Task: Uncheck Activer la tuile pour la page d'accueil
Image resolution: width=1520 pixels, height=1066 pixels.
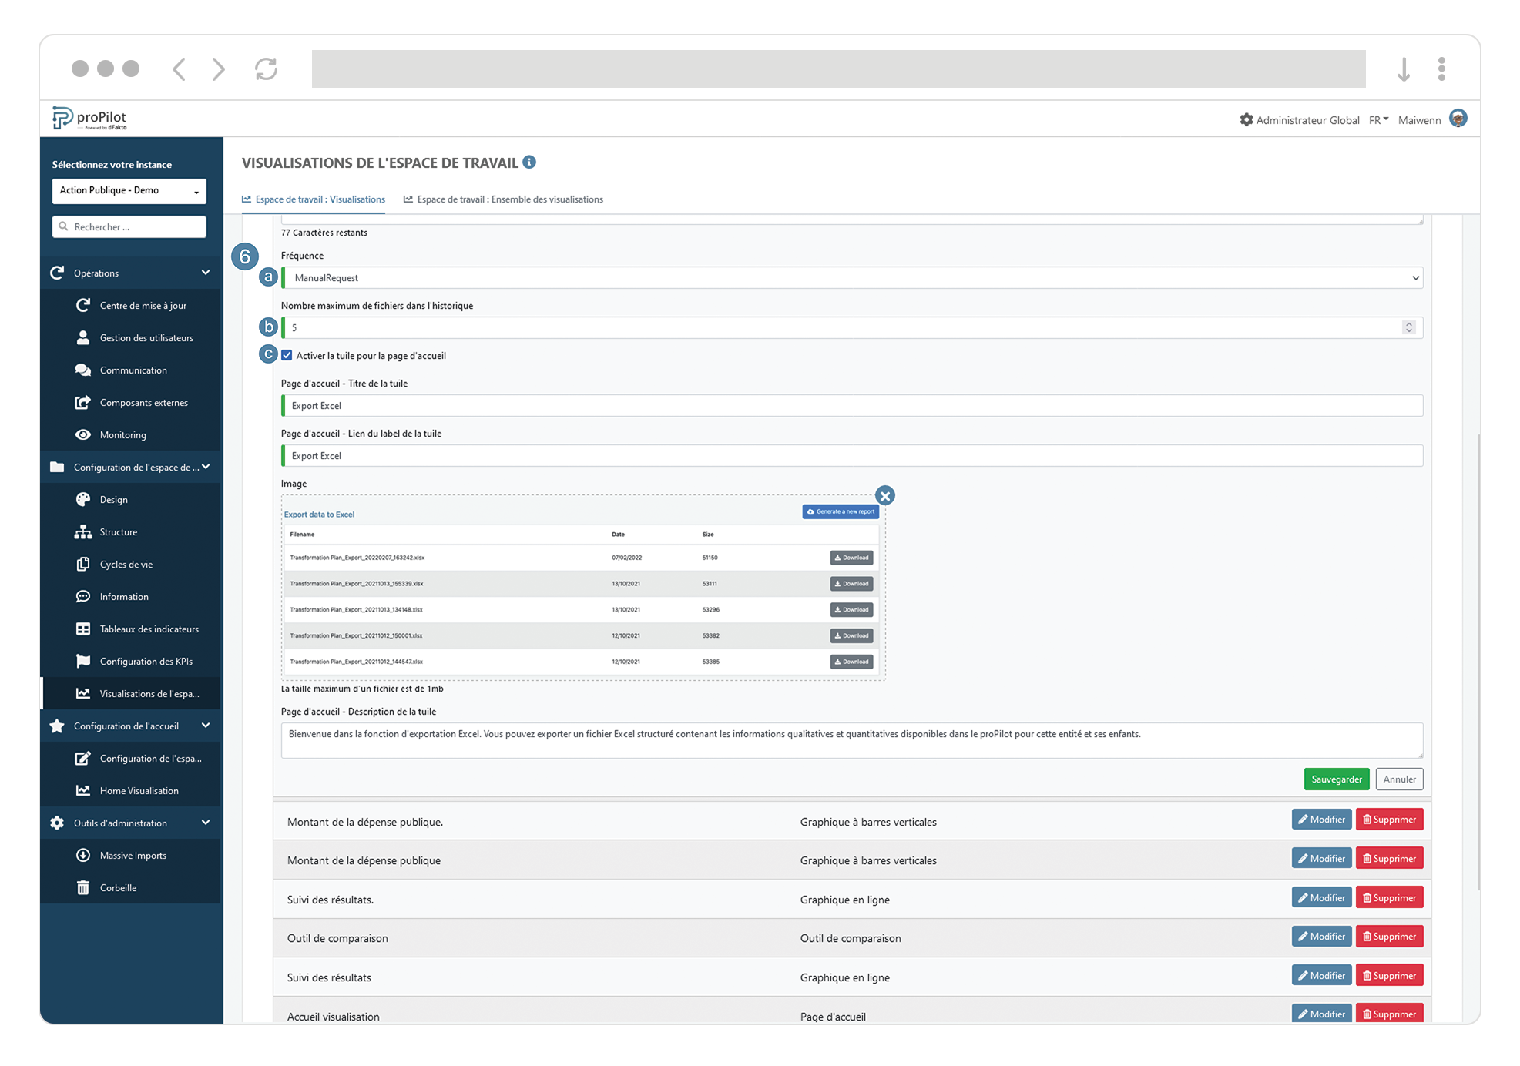Action: pyautogui.click(x=287, y=355)
